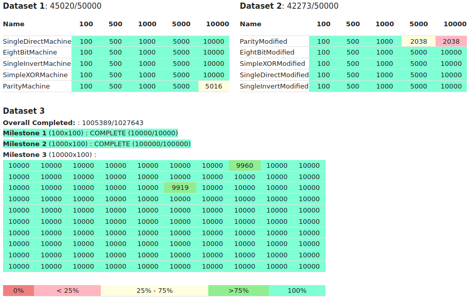Click the EightBitModified row name
Viewport: 471px width, 299px height.
coord(267,52)
